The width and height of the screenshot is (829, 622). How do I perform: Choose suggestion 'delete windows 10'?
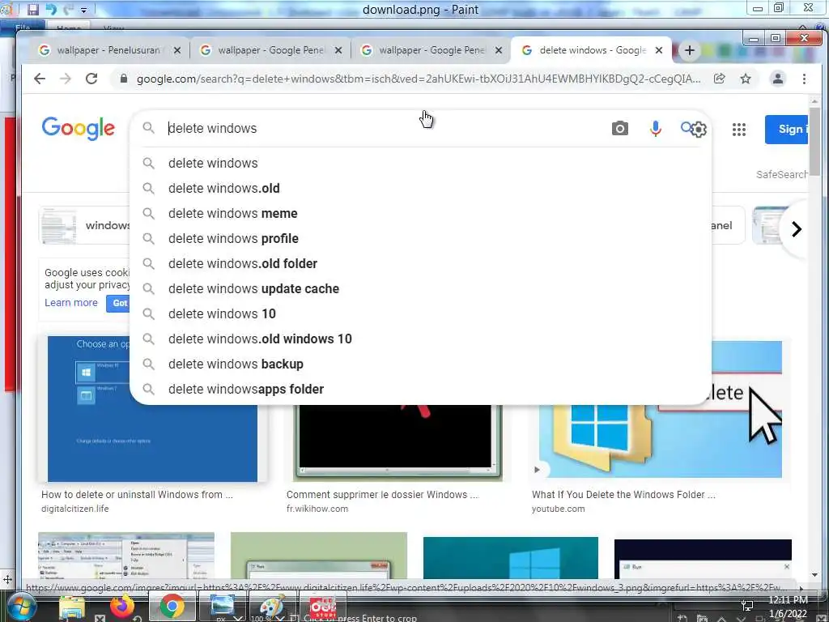tap(420, 313)
